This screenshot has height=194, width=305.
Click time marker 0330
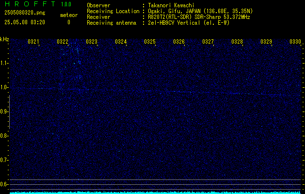tap(295, 42)
